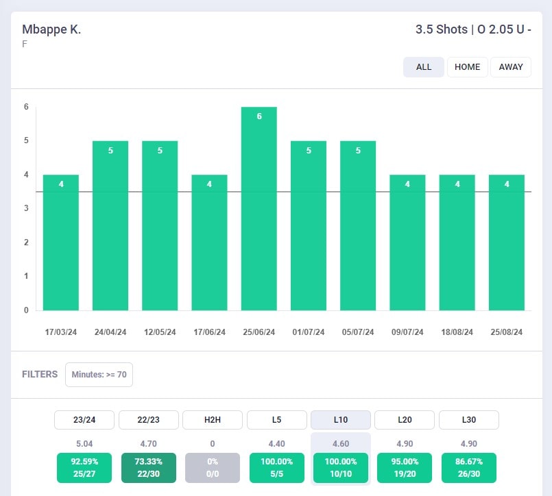Click the 4.70 average under 22/23

149,444
